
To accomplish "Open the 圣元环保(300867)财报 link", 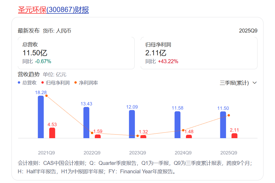I will tap(53, 10).
